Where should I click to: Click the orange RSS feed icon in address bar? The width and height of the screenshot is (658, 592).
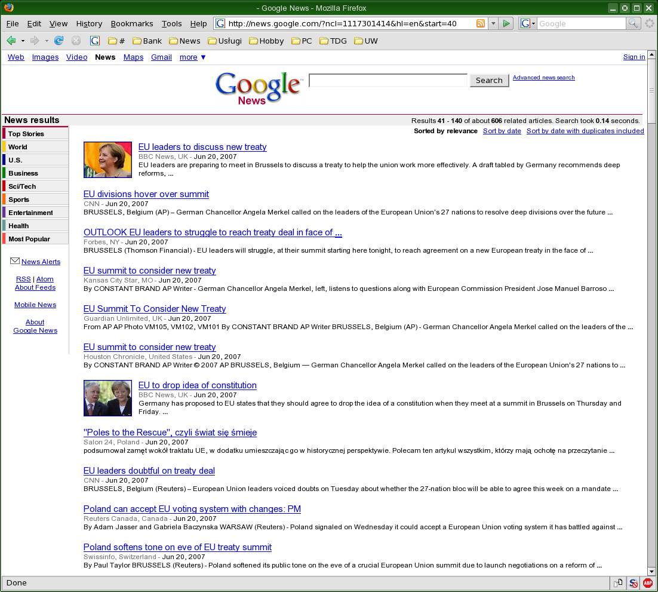(x=480, y=24)
